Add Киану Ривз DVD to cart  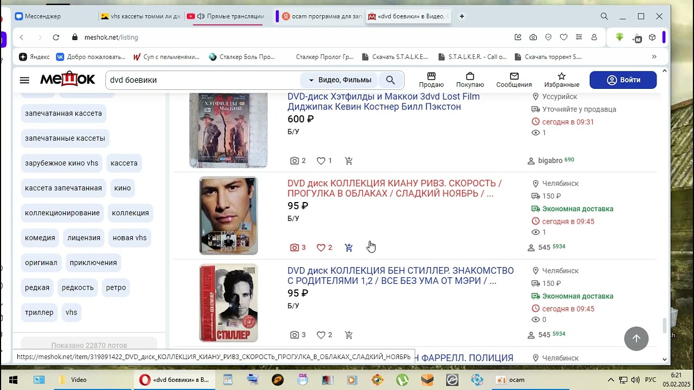point(349,248)
